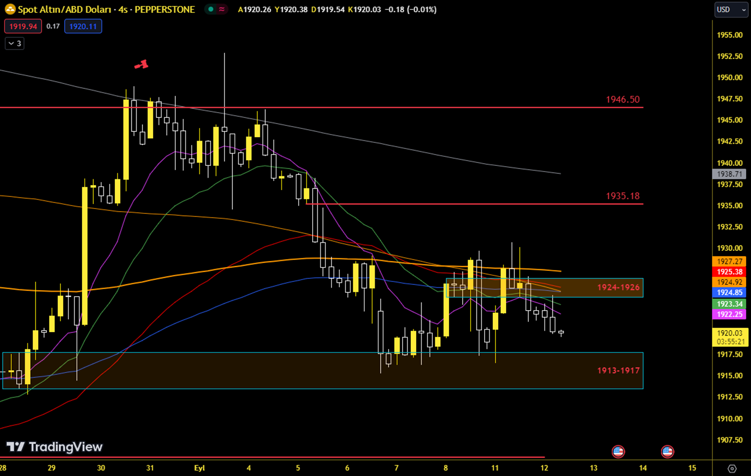The width and height of the screenshot is (751, 476).
Task: Open the US economic event near 13
Action: 618,451
